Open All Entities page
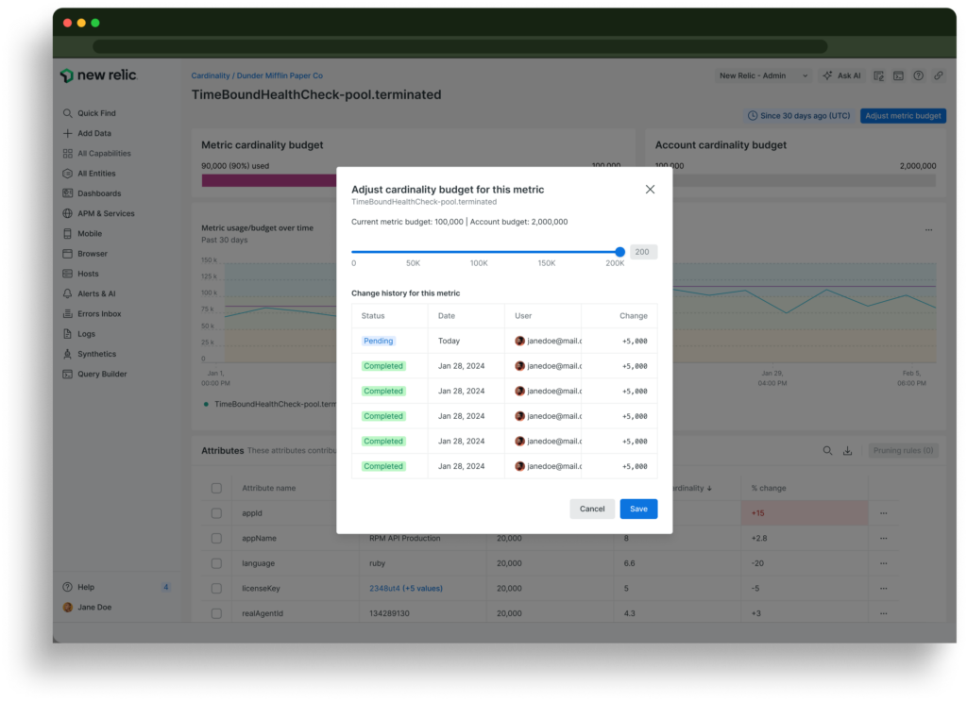This screenshot has width=967, height=702. coord(90,174)
